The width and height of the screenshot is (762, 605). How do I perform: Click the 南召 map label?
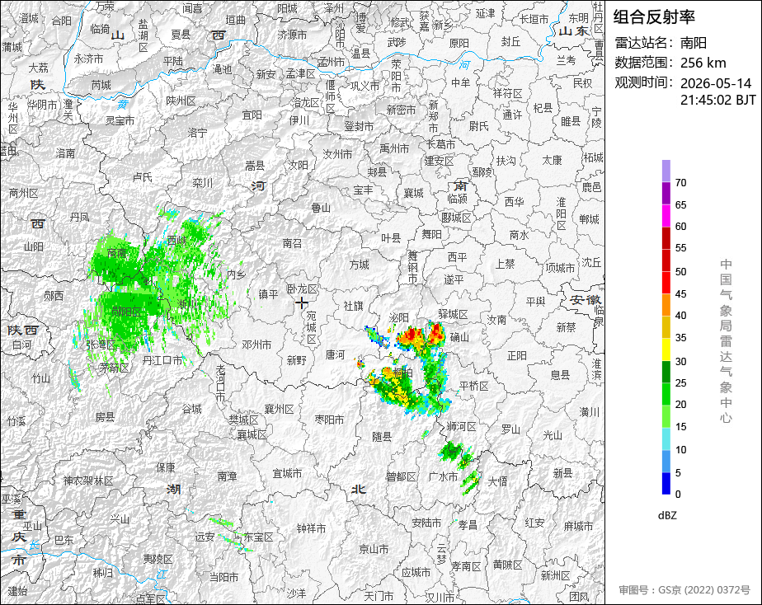coord(292,243)
